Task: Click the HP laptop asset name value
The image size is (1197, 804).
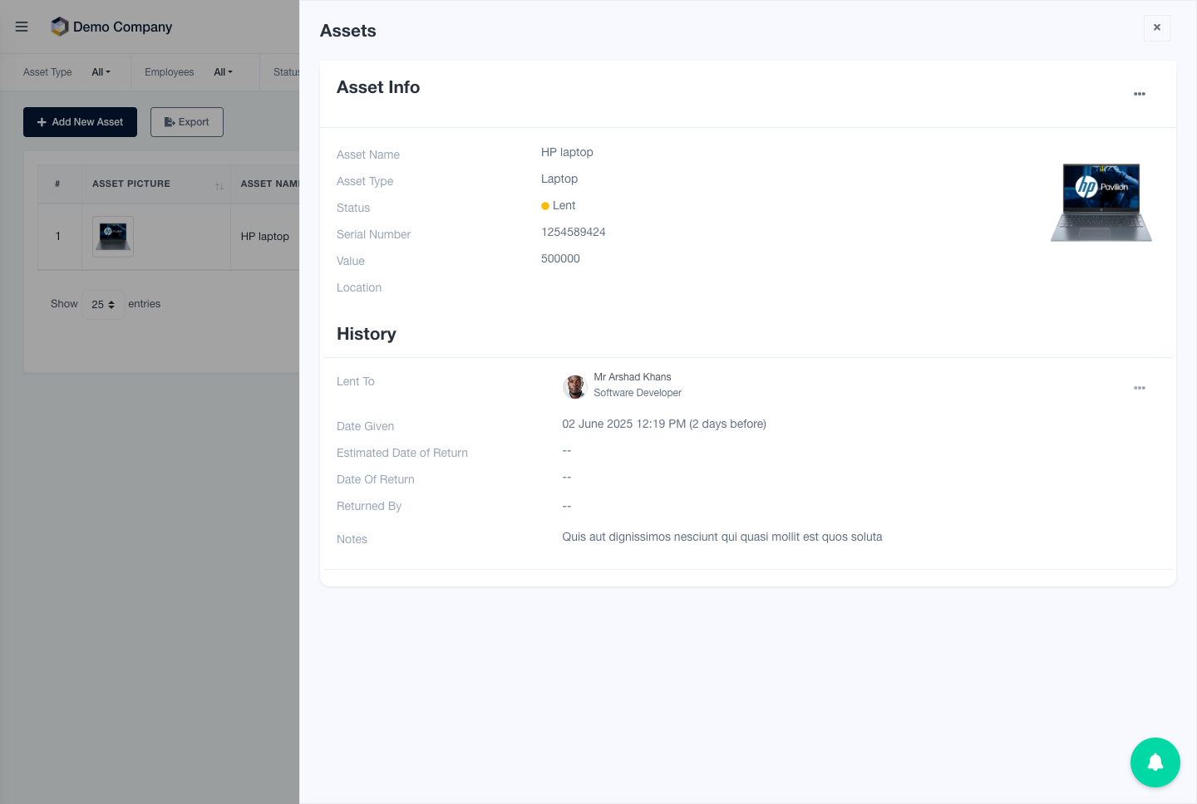Action: 567,152
